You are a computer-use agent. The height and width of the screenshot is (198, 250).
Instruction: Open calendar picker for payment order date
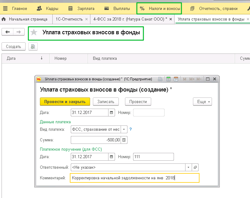tap(112, 157)
